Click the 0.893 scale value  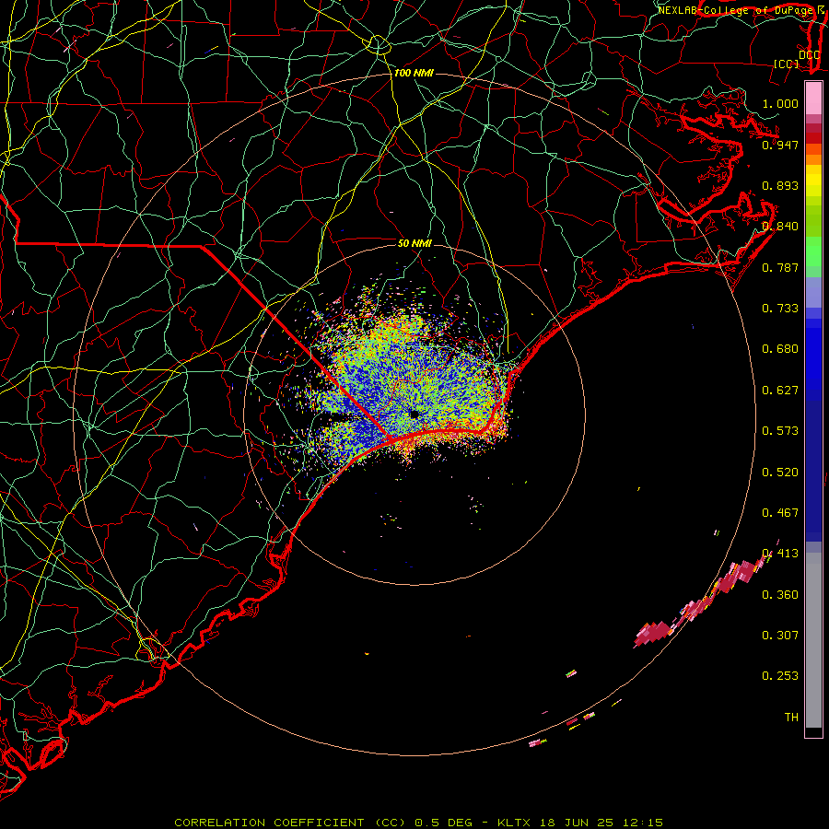[780, 185]
